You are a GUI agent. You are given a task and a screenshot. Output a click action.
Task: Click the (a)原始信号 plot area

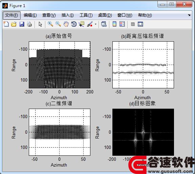click(x=60, y=65)
